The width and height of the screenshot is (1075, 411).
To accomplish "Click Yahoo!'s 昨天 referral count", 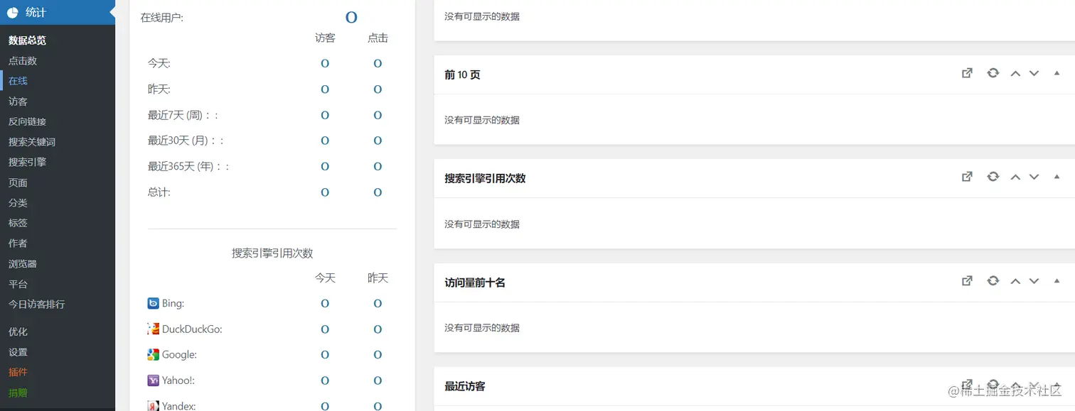I will (x=378, y=380).
